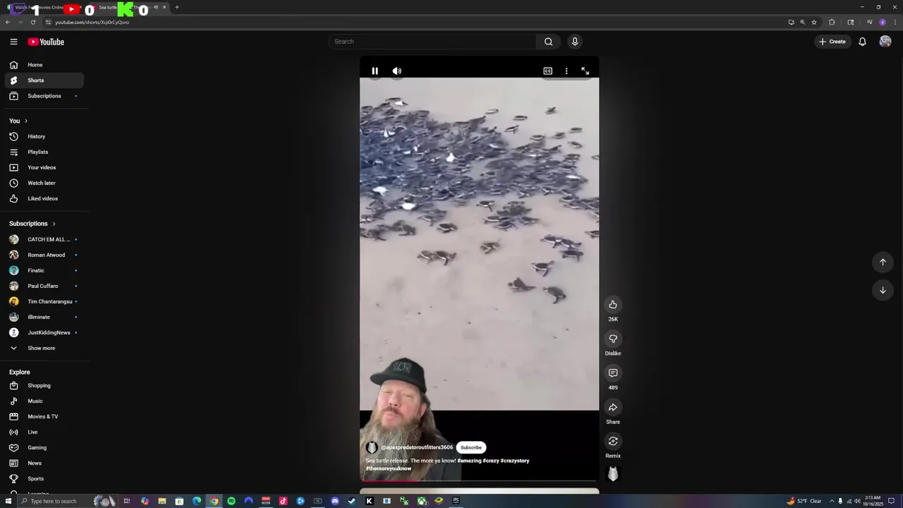Open Live in Explore
Screen dimensions: 903x508
coord(44,432)
